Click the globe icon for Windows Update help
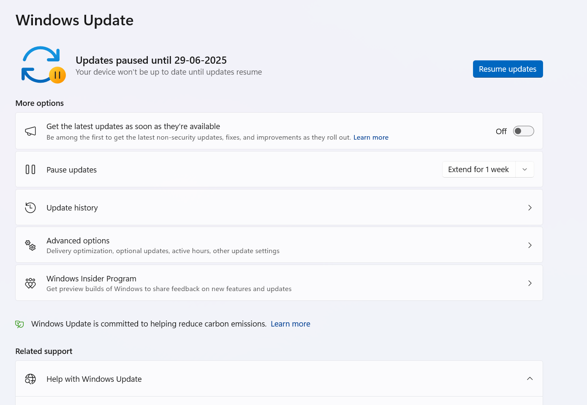Image resolution: width=587 pixels, height=405 pixels. coord(30,379)
